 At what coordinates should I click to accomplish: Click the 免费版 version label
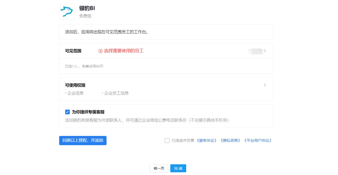tap(85, 15)
